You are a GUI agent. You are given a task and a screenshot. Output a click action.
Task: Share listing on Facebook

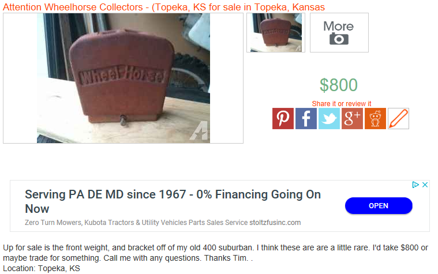click(306, 118)
